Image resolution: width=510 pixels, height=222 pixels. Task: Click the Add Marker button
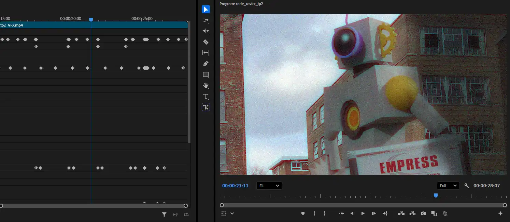click(x=303, y=213)
